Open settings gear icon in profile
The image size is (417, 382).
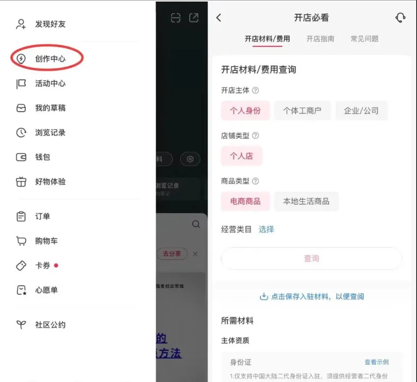click(x=190, y=159)
